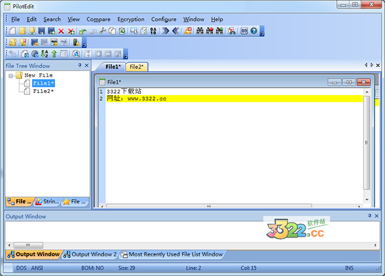385x276 pixels.
Task: Click the Open File folder icon
Action: coord(22,31)
